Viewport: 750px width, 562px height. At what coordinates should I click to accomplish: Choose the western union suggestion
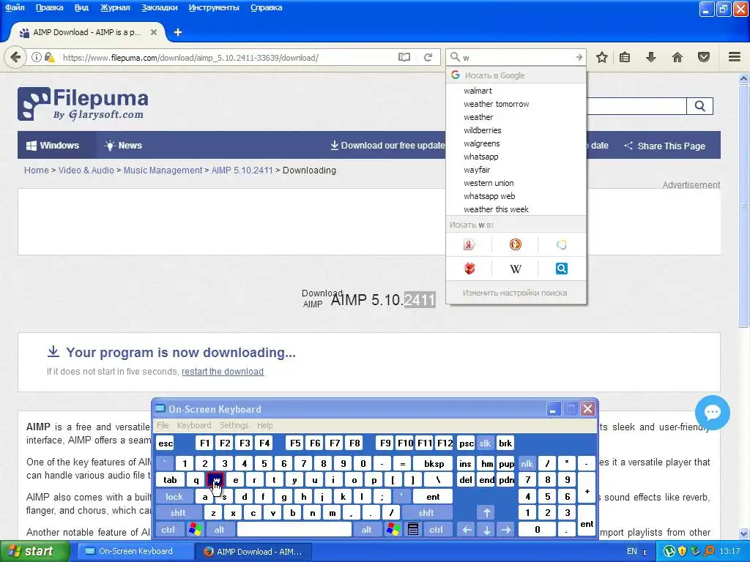click(x=516, y=183)
